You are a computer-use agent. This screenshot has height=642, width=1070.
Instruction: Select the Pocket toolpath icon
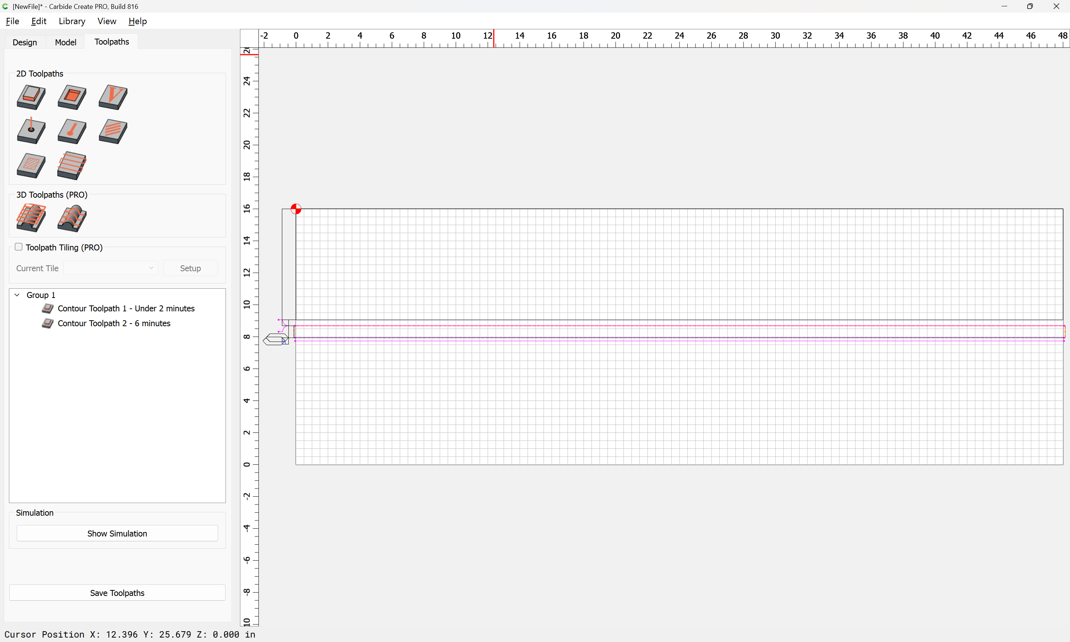click(x=72, y=97)
